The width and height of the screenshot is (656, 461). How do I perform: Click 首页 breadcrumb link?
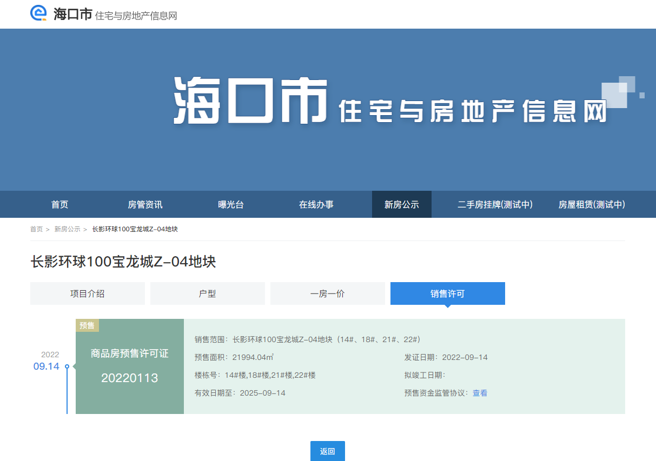click(36, 229)
